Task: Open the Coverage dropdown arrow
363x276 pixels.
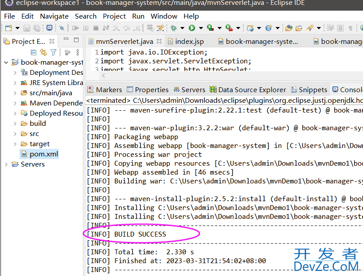Action: 219,28
